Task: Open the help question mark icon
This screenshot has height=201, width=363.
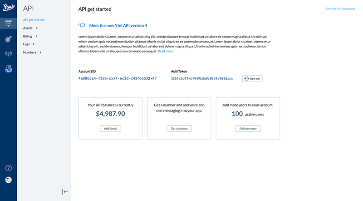Action: 8,168
